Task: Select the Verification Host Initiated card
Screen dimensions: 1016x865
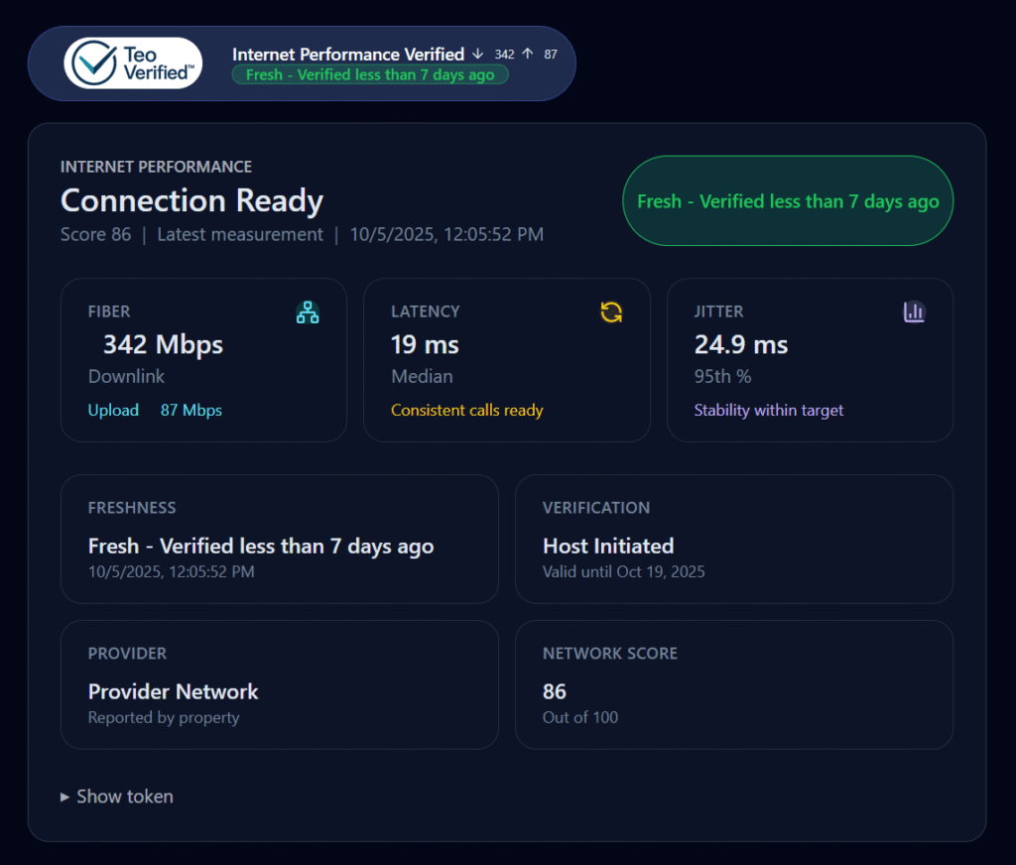Action: (x=733, y=539)
